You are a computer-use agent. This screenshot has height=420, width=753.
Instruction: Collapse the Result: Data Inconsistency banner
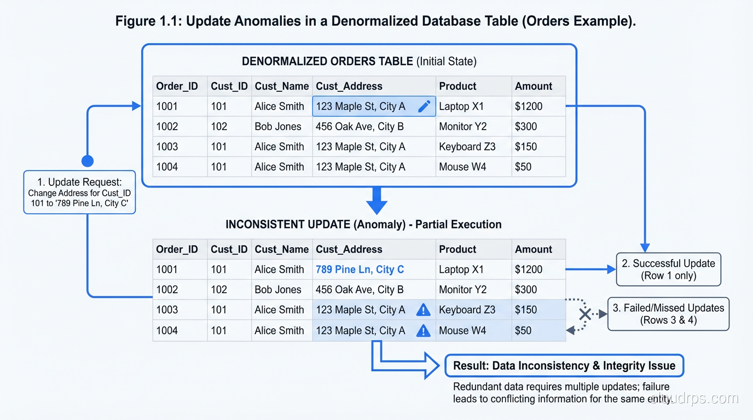point(564,365)
